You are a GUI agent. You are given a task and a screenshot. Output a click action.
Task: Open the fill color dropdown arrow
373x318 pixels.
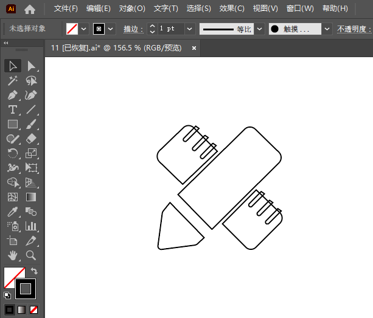[84, 29]
